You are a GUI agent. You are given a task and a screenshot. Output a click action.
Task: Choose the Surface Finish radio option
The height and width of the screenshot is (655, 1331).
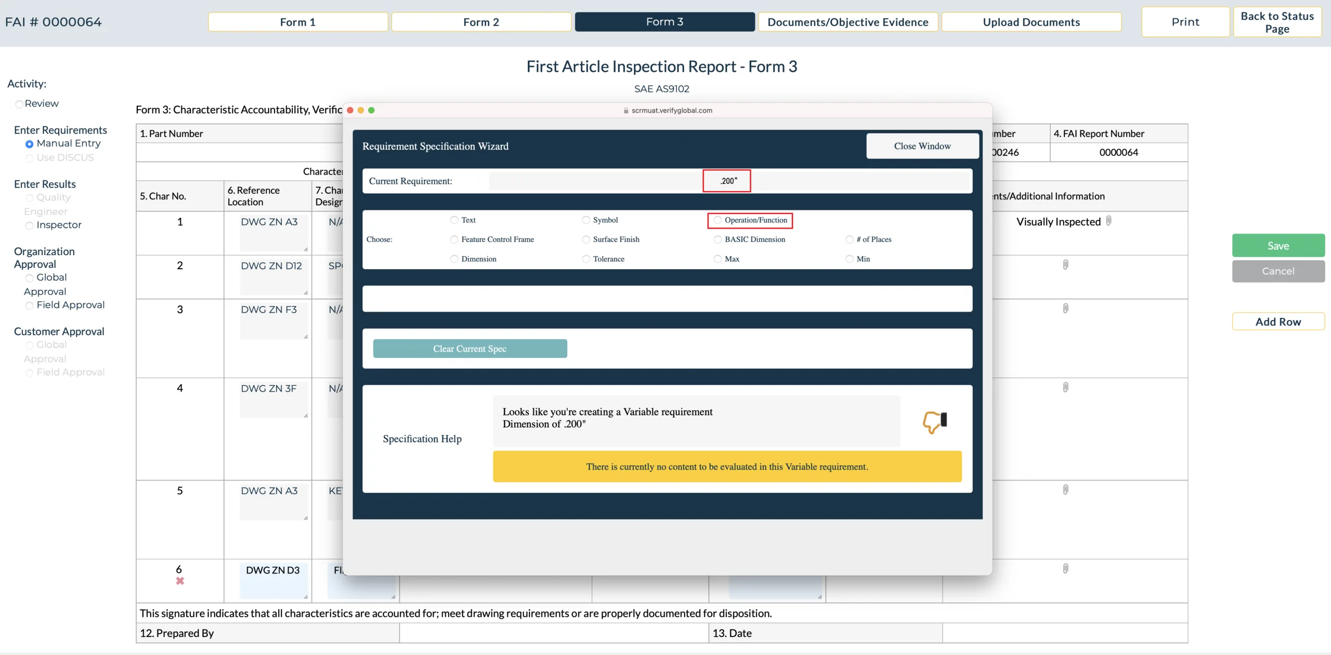click(586, 239)
